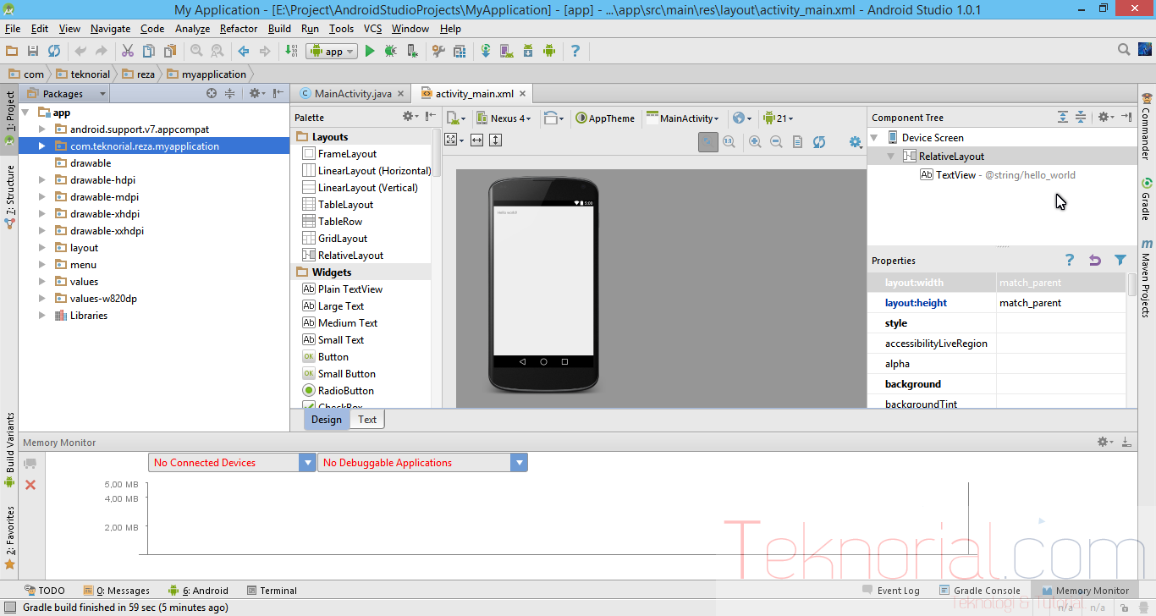Click the Palette panel vertical scrollbar
Image resolution: width=1156 pixels, height=616 pixels.
click(437, 152)
